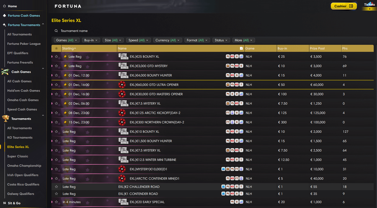Click the FORTUNA logo
Viewport: 377px width, 208px height.
(x=68, y=6)
